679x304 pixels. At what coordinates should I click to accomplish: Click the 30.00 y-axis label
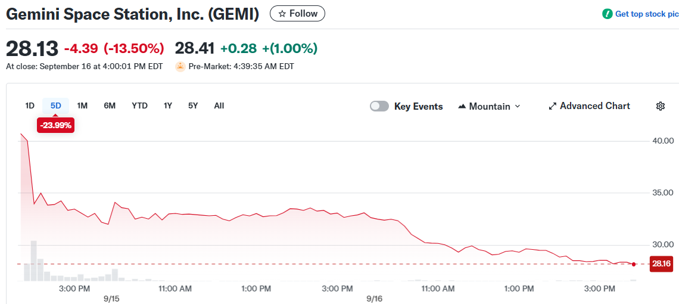(x=663, y=244)
